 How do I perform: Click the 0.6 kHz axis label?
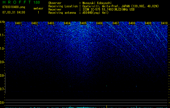point(2,103)
